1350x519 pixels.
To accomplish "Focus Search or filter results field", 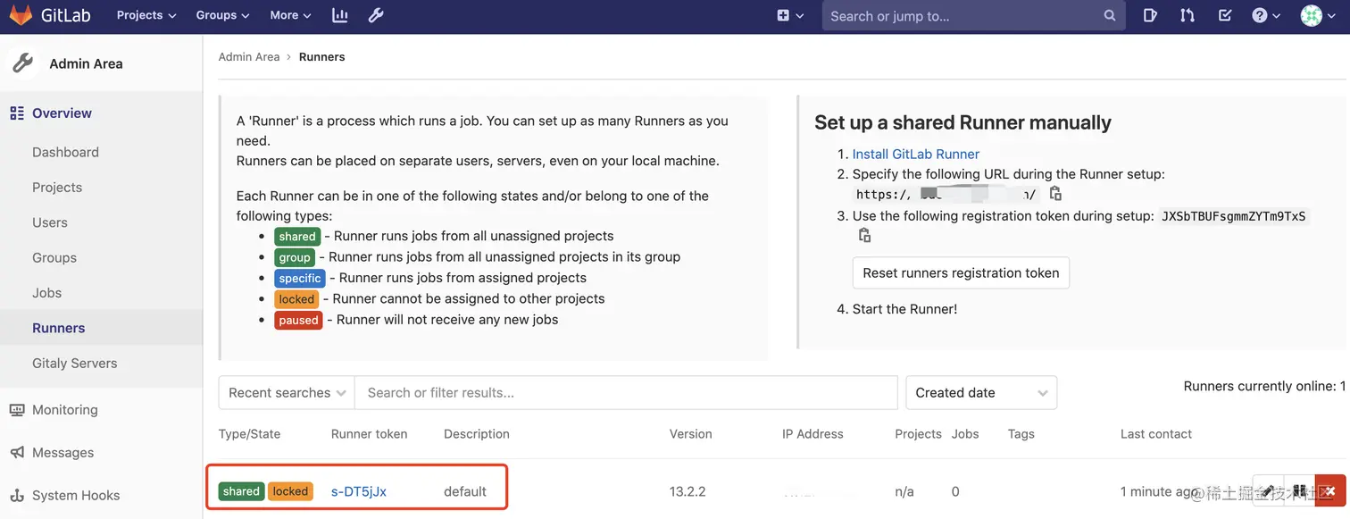I will [x=626, y=393].
